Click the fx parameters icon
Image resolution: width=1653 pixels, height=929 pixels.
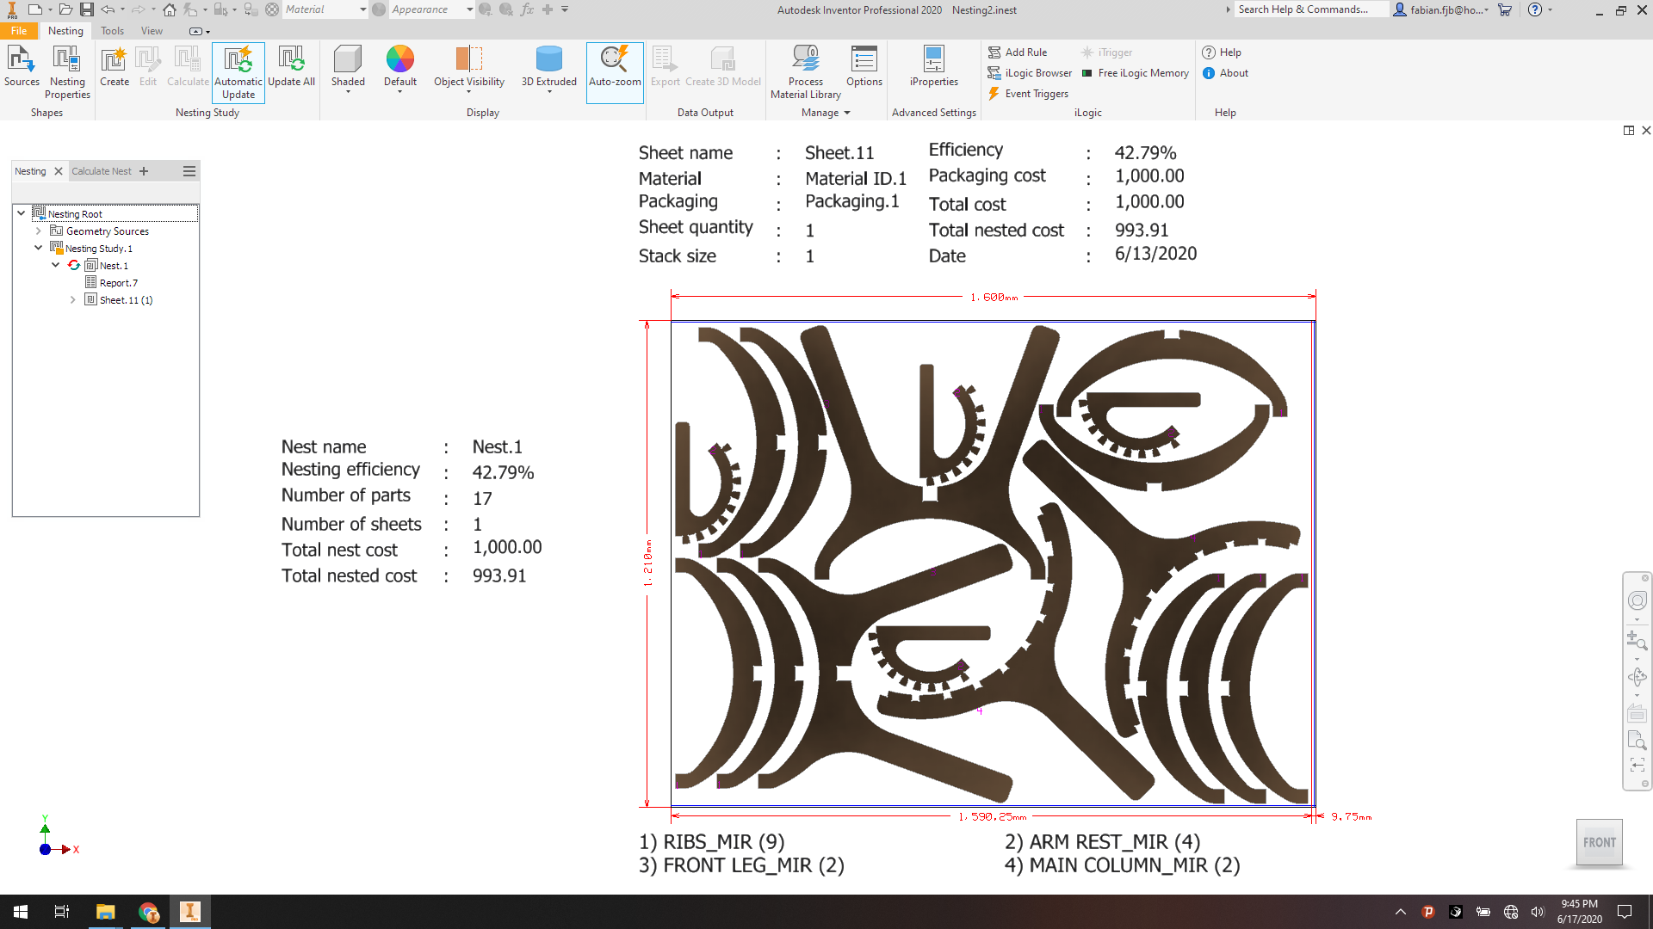pyautogui.click(x=527, y=9)
